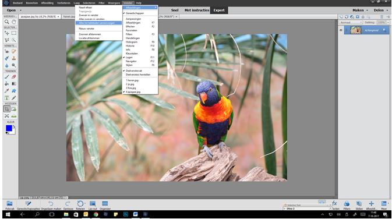Switch to Met instructies mode
Screen dimensions: 392x219
tap(196, 10)
